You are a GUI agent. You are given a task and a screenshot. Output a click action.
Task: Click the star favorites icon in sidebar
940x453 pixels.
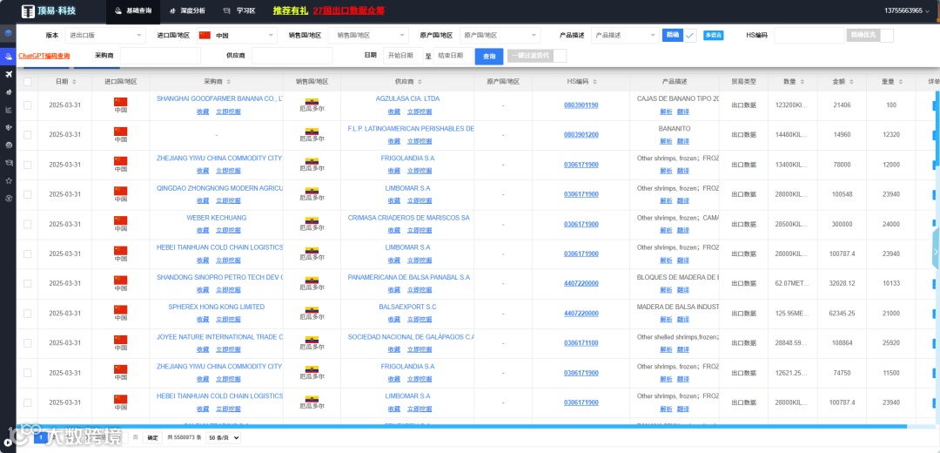click(x=8, y=180)
